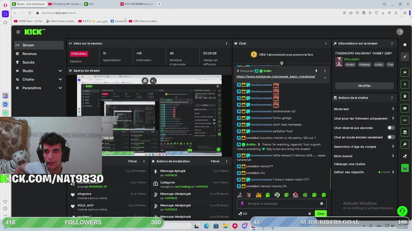Open the profile avatar menu
This screenshot has width=412, height=231.
(400, 32)
